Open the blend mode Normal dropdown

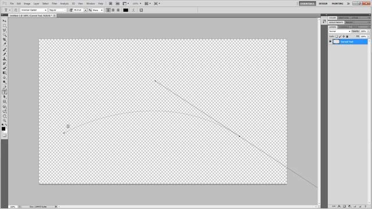pyautogui.click(x=339, y=31)
